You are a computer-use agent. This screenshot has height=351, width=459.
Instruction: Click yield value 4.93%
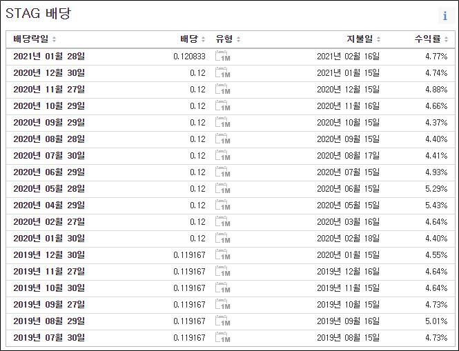tap(436, 172)
